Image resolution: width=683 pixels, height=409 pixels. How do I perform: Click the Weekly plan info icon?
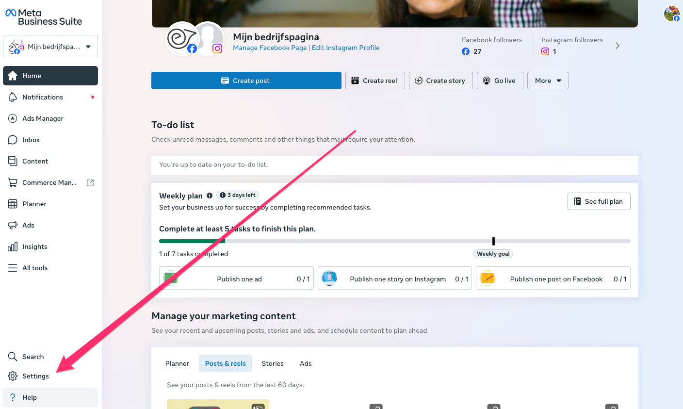coord(210,196)
